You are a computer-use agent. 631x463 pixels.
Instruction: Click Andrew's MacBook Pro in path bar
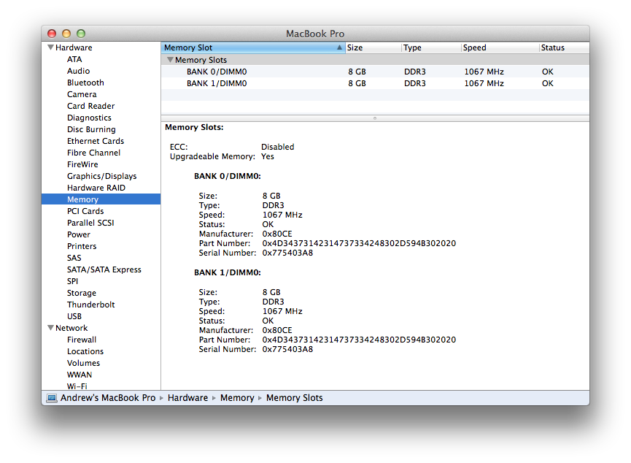[x=108, y=398]
